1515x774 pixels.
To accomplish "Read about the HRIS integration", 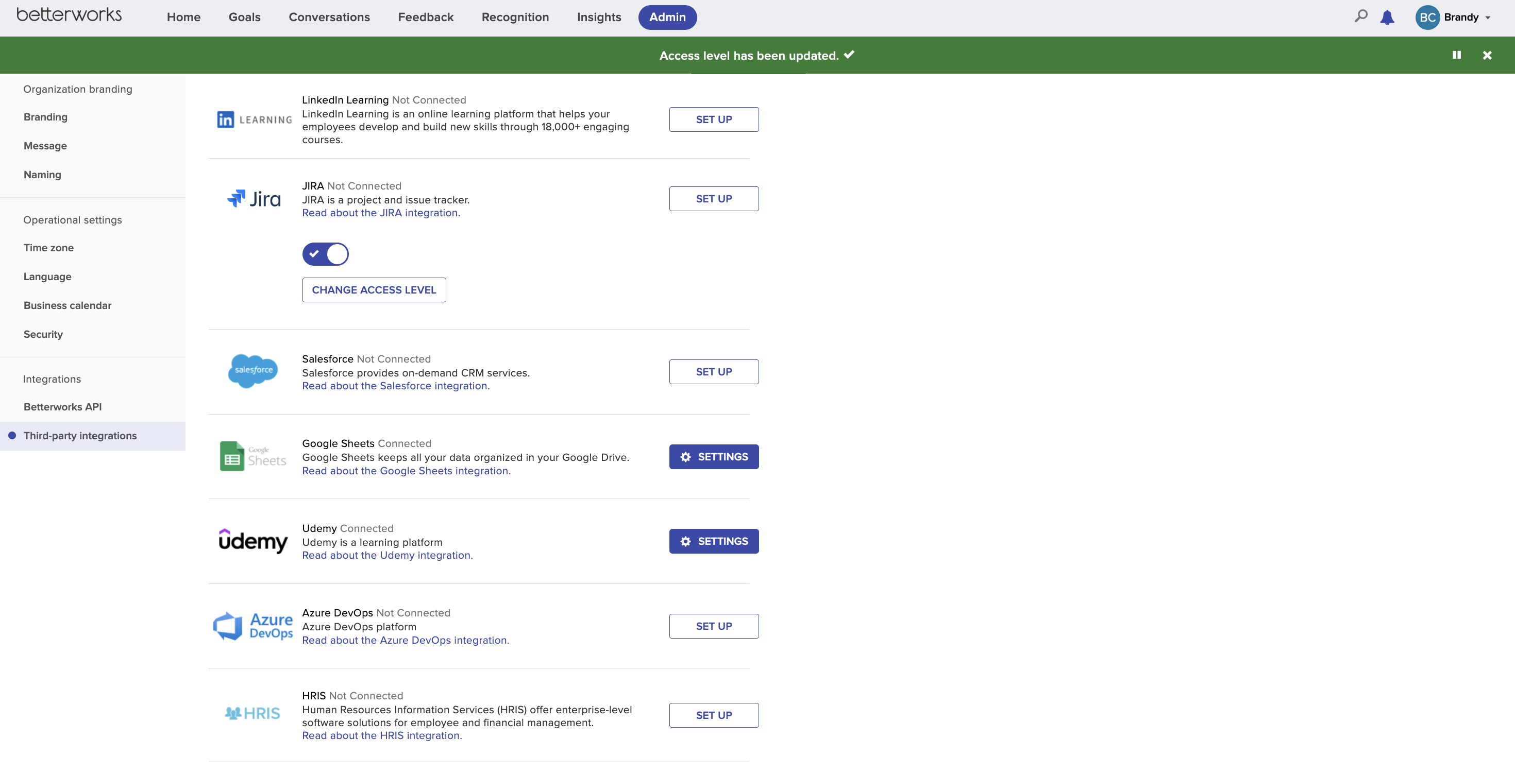I will click(x=382, y=735).
